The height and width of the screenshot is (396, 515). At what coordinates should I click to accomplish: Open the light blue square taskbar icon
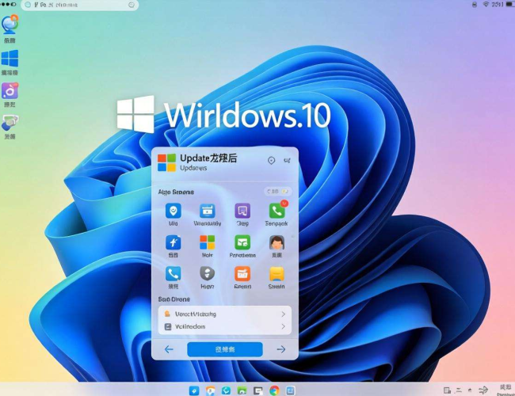290,390
